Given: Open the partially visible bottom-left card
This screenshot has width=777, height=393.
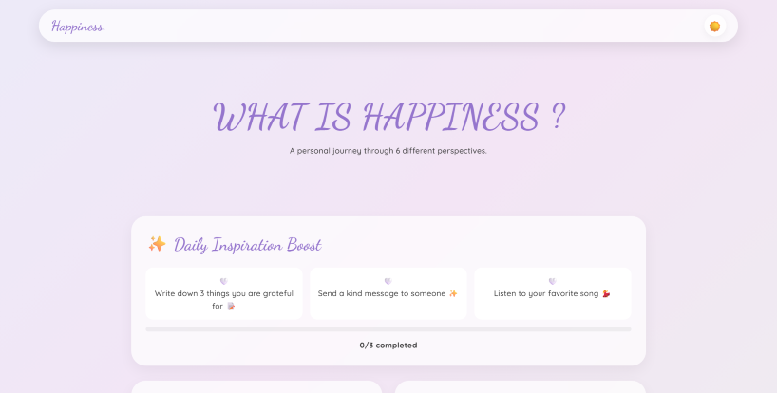Looking at the screenshot, I should 256,387.
